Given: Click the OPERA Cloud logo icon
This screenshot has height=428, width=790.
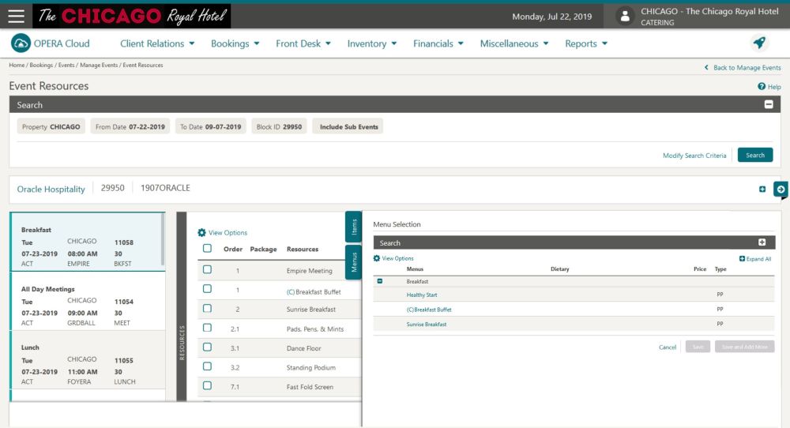Looking at the screenshot, I should (x=21, y=43).
